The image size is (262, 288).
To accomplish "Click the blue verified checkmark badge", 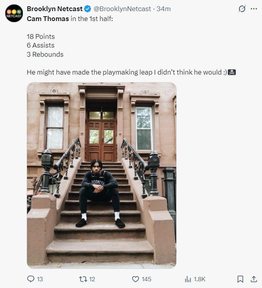I will (x=88, y=9).
